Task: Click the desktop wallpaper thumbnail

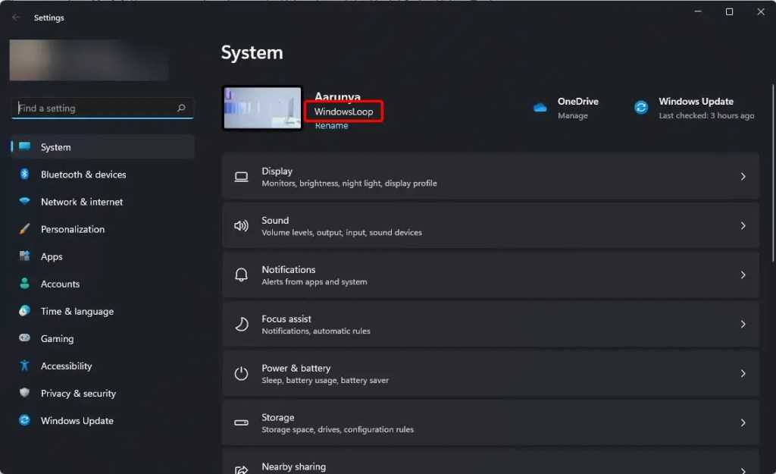Action: coord(262,108)
